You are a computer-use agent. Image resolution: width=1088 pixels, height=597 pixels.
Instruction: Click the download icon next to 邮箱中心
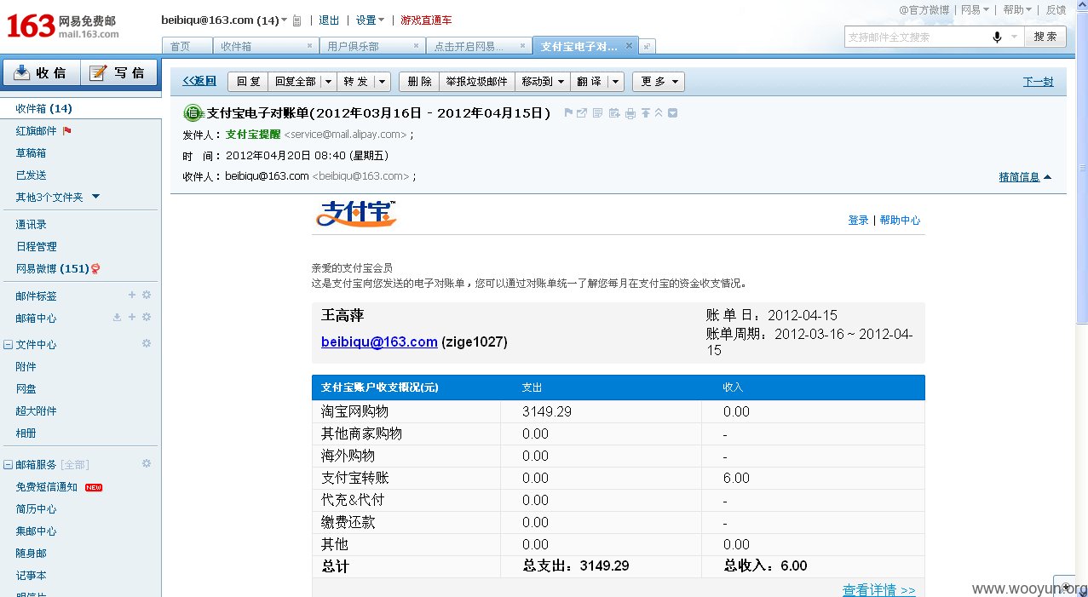118,317
